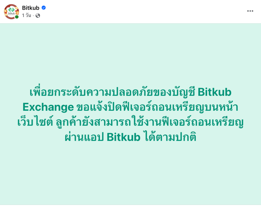Click the green Bitkub logo inside avatar
261x207 pixels.
pos(11,10)
